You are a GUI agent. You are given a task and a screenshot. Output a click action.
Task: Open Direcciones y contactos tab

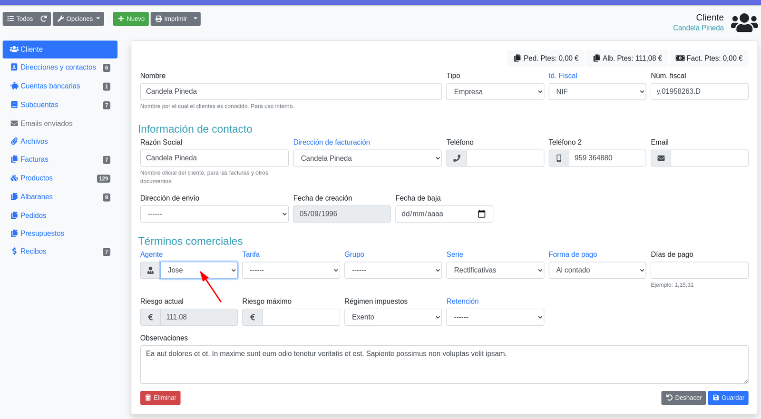click(x=60, y=68)
